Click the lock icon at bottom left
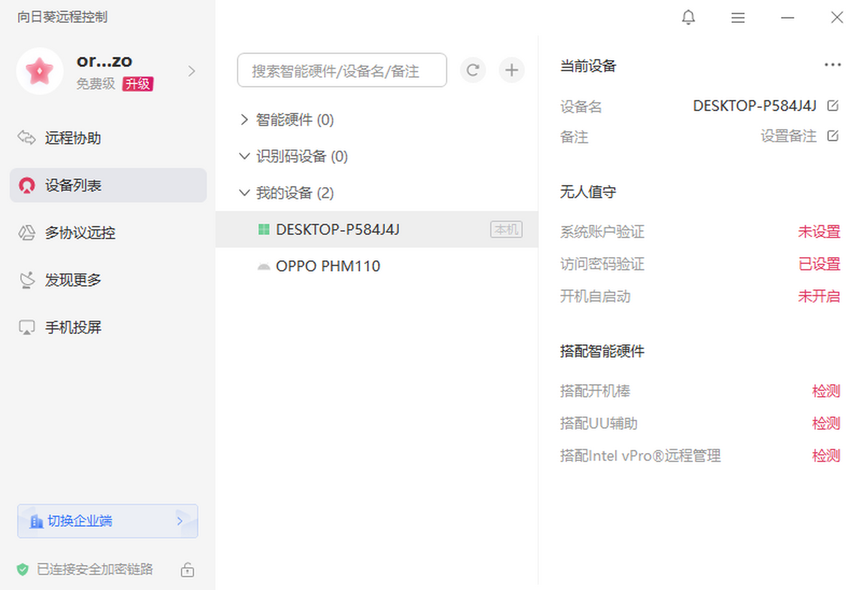 (187, 570)
